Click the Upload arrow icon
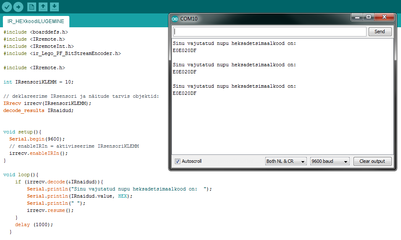401x240 pixels. tap(18, 7)
